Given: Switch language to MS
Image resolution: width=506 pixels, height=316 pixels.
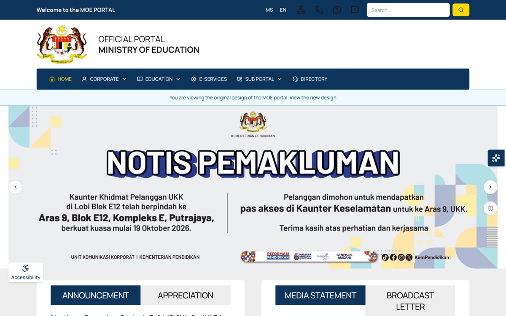Looking at the screenshot, I should [x=269, y=10].
